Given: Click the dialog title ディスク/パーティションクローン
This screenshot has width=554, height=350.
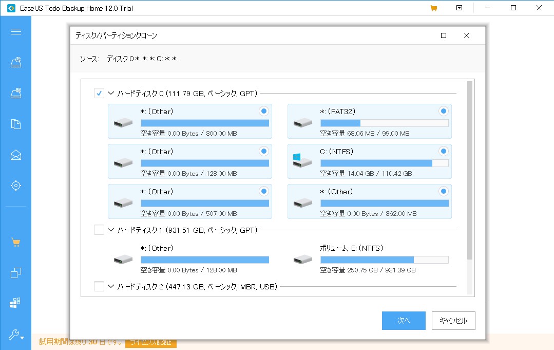Looking at the screenshot, I should (116, 35).
